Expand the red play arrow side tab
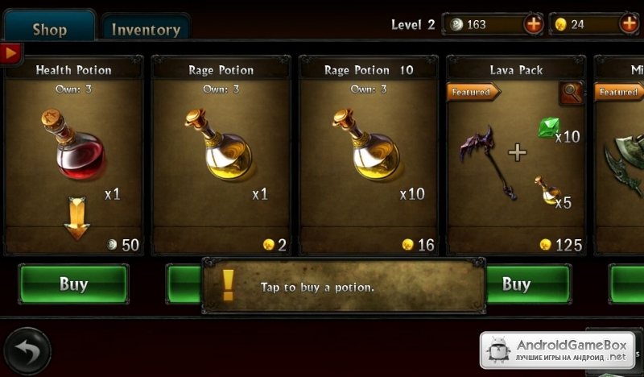The height and width of the screenshot is (377, 644). (10, 53)
